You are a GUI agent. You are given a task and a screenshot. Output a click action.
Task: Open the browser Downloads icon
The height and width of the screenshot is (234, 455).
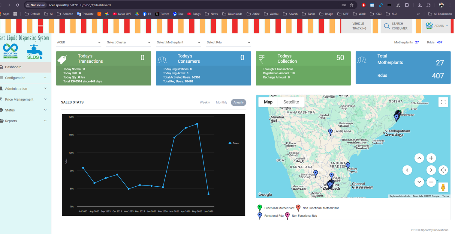tap(420, 5)
